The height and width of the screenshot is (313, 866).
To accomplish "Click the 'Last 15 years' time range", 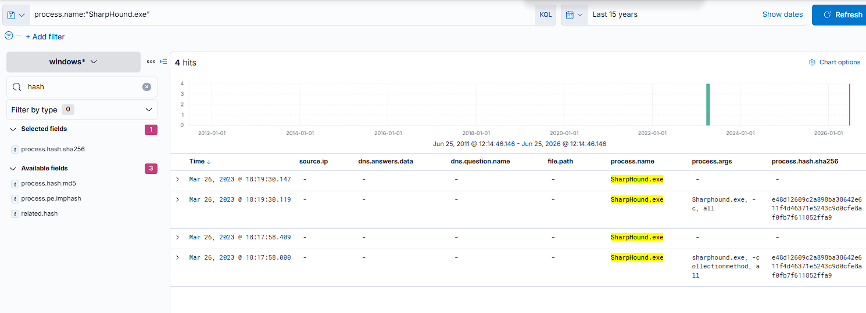I will [x=615, y=14].
